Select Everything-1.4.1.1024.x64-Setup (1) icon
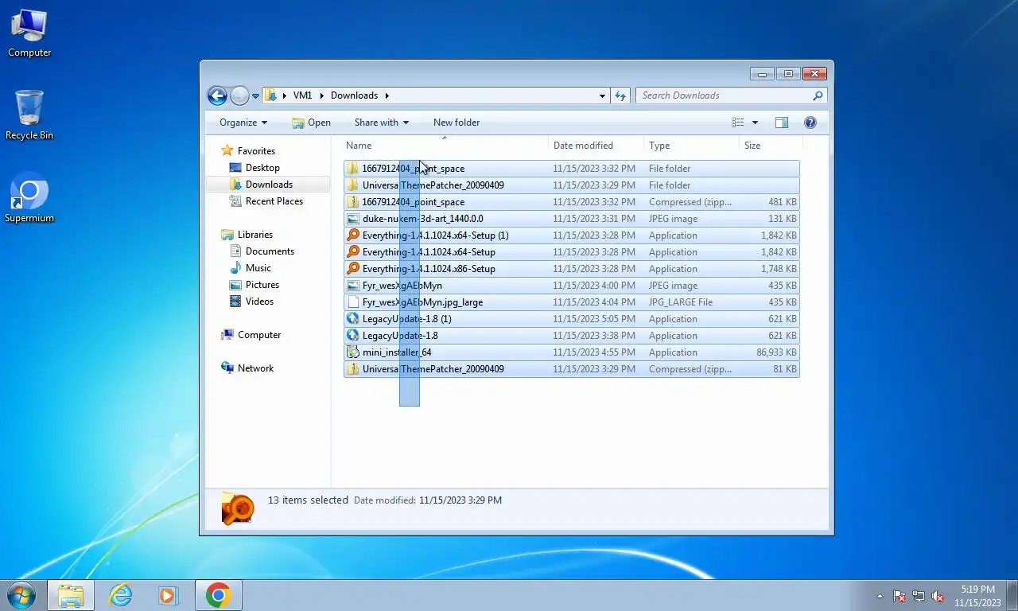This screenshot has width=1018, height=611. (353, 235)
